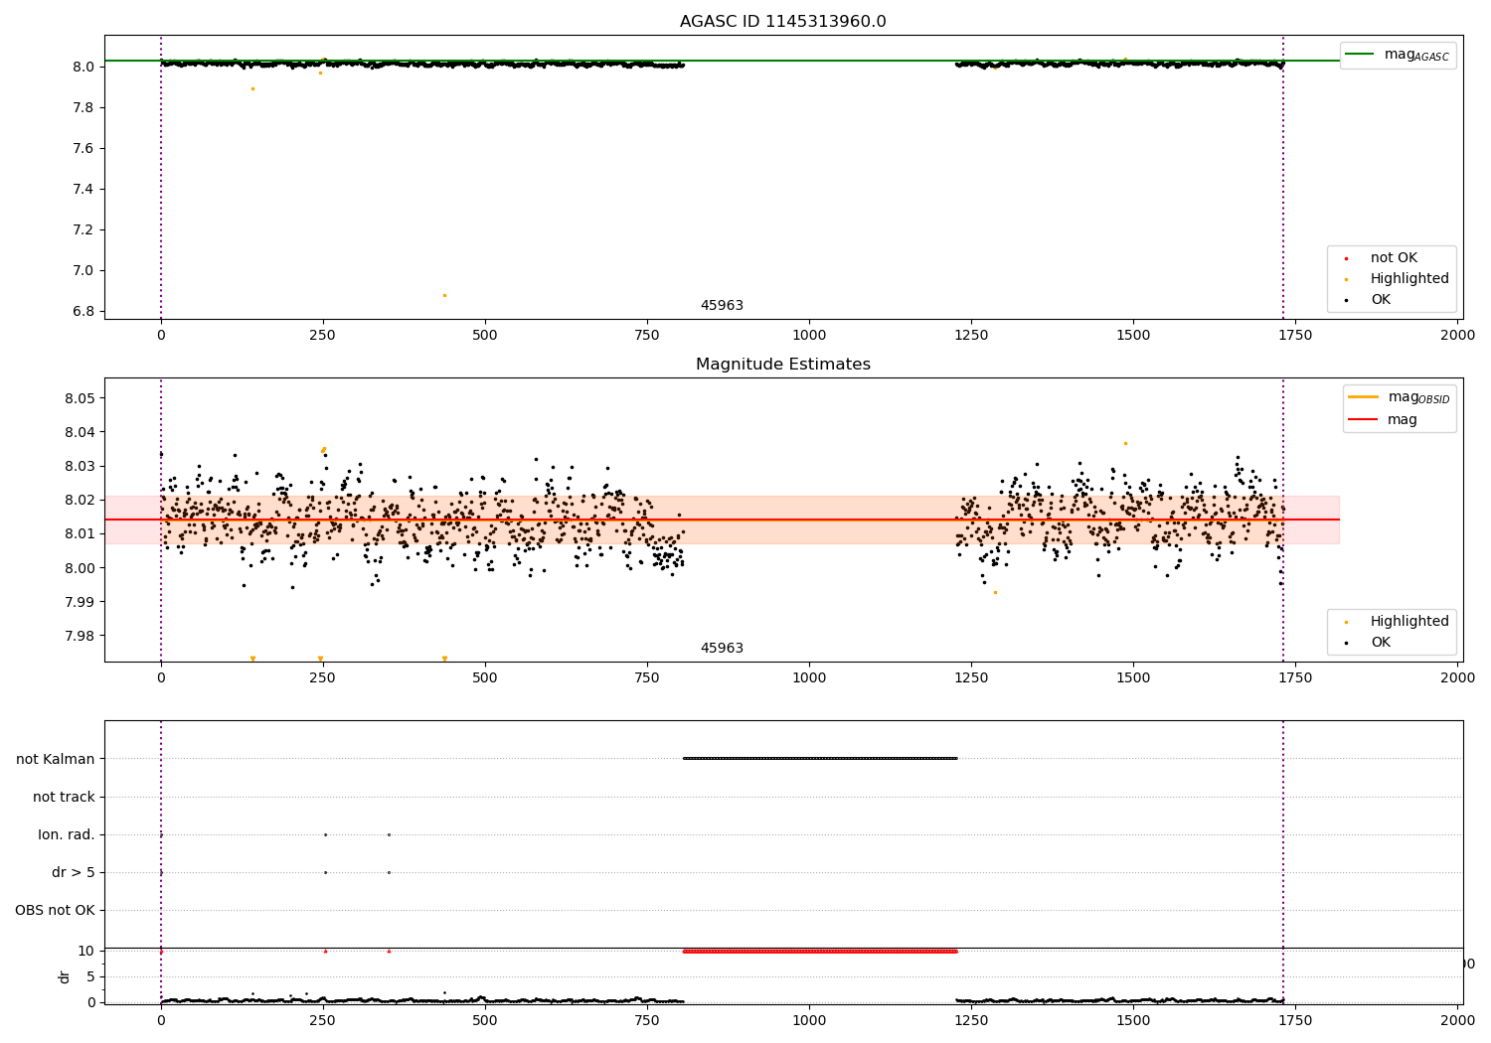Click the '1000' x-tick under the top plot

(x=809, y=335)
